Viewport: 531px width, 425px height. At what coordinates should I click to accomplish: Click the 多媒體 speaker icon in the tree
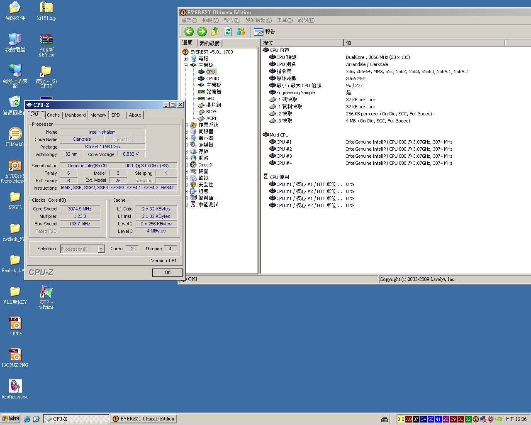tap(193, 145)
